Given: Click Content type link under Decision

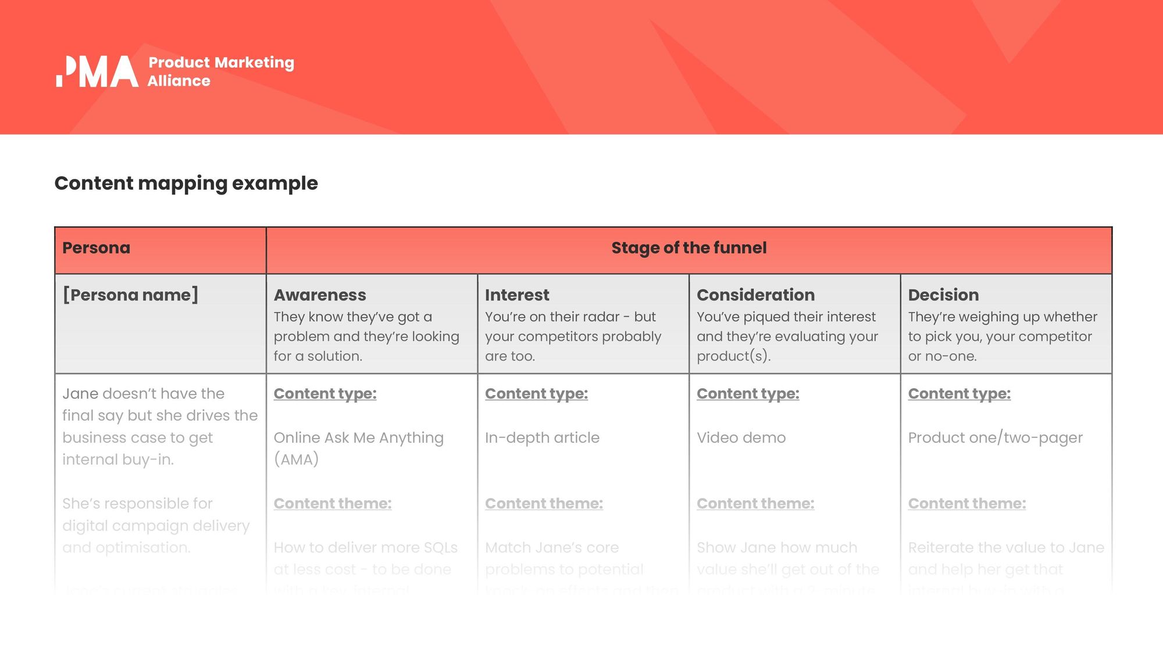Looking at the screenshot, I should tap(959, 394).
